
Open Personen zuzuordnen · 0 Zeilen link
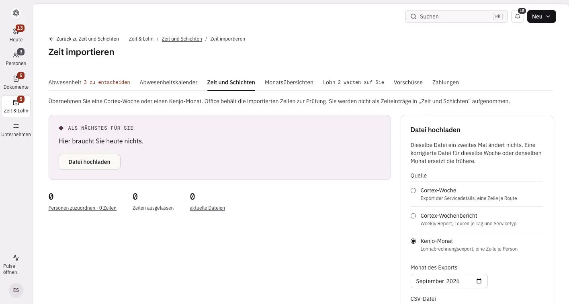pyautogui.click(x=82, y=208)
